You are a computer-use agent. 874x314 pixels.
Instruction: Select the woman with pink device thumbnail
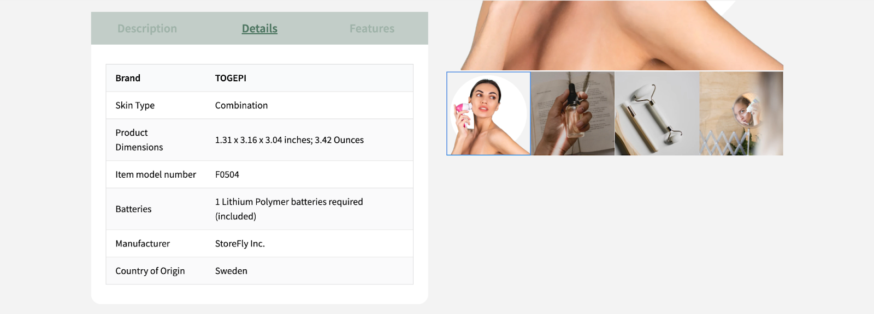click(x=488, y=113)
